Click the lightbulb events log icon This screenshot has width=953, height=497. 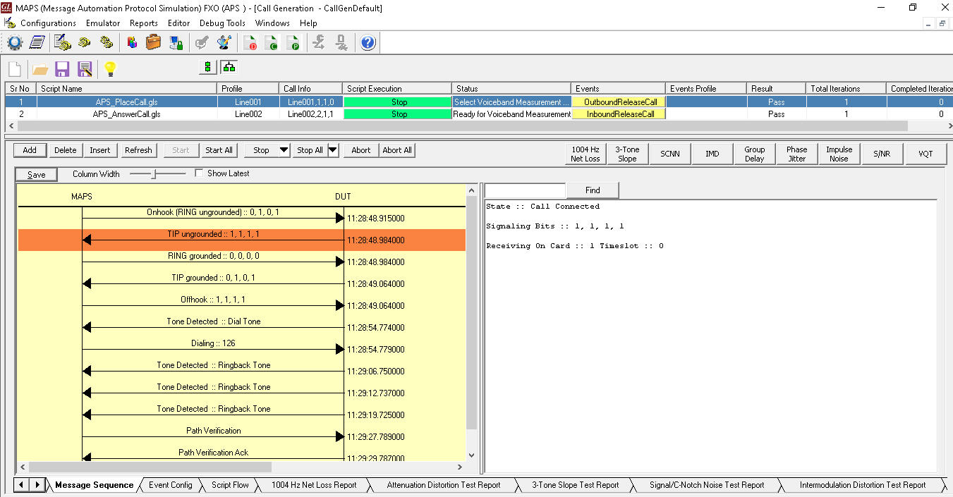pyautogui.click(x=109, y=68)
